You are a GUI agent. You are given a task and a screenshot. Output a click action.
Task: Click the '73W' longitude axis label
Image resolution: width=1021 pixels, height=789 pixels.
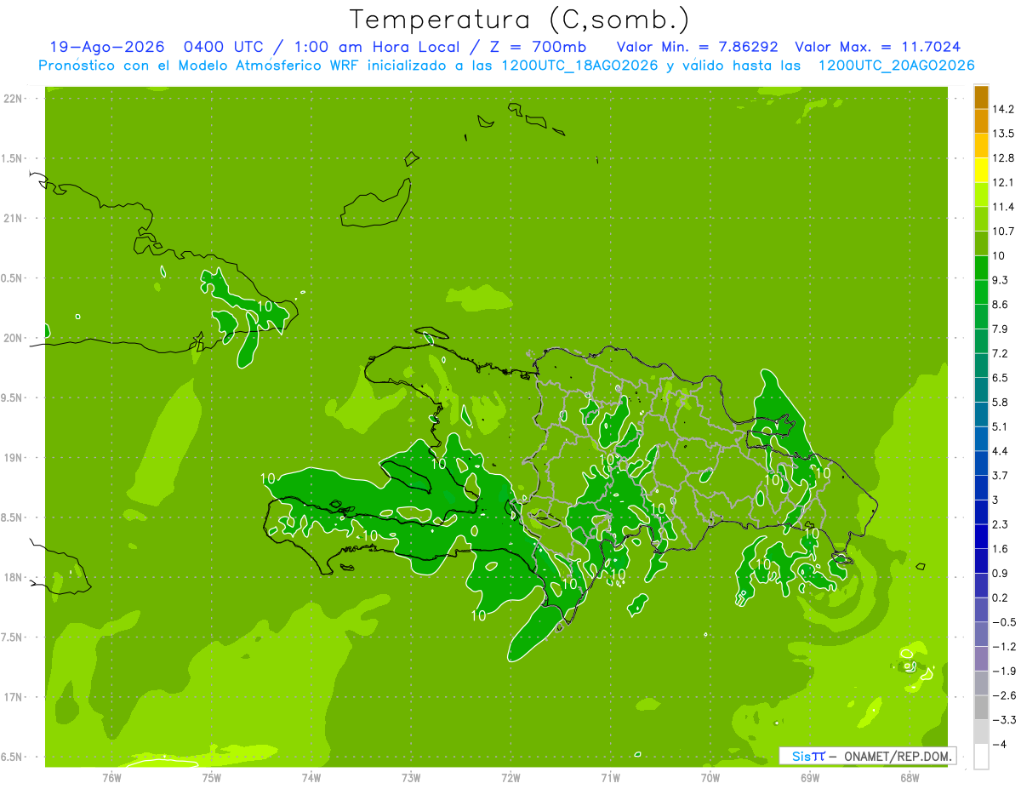[x=411, y=777]
